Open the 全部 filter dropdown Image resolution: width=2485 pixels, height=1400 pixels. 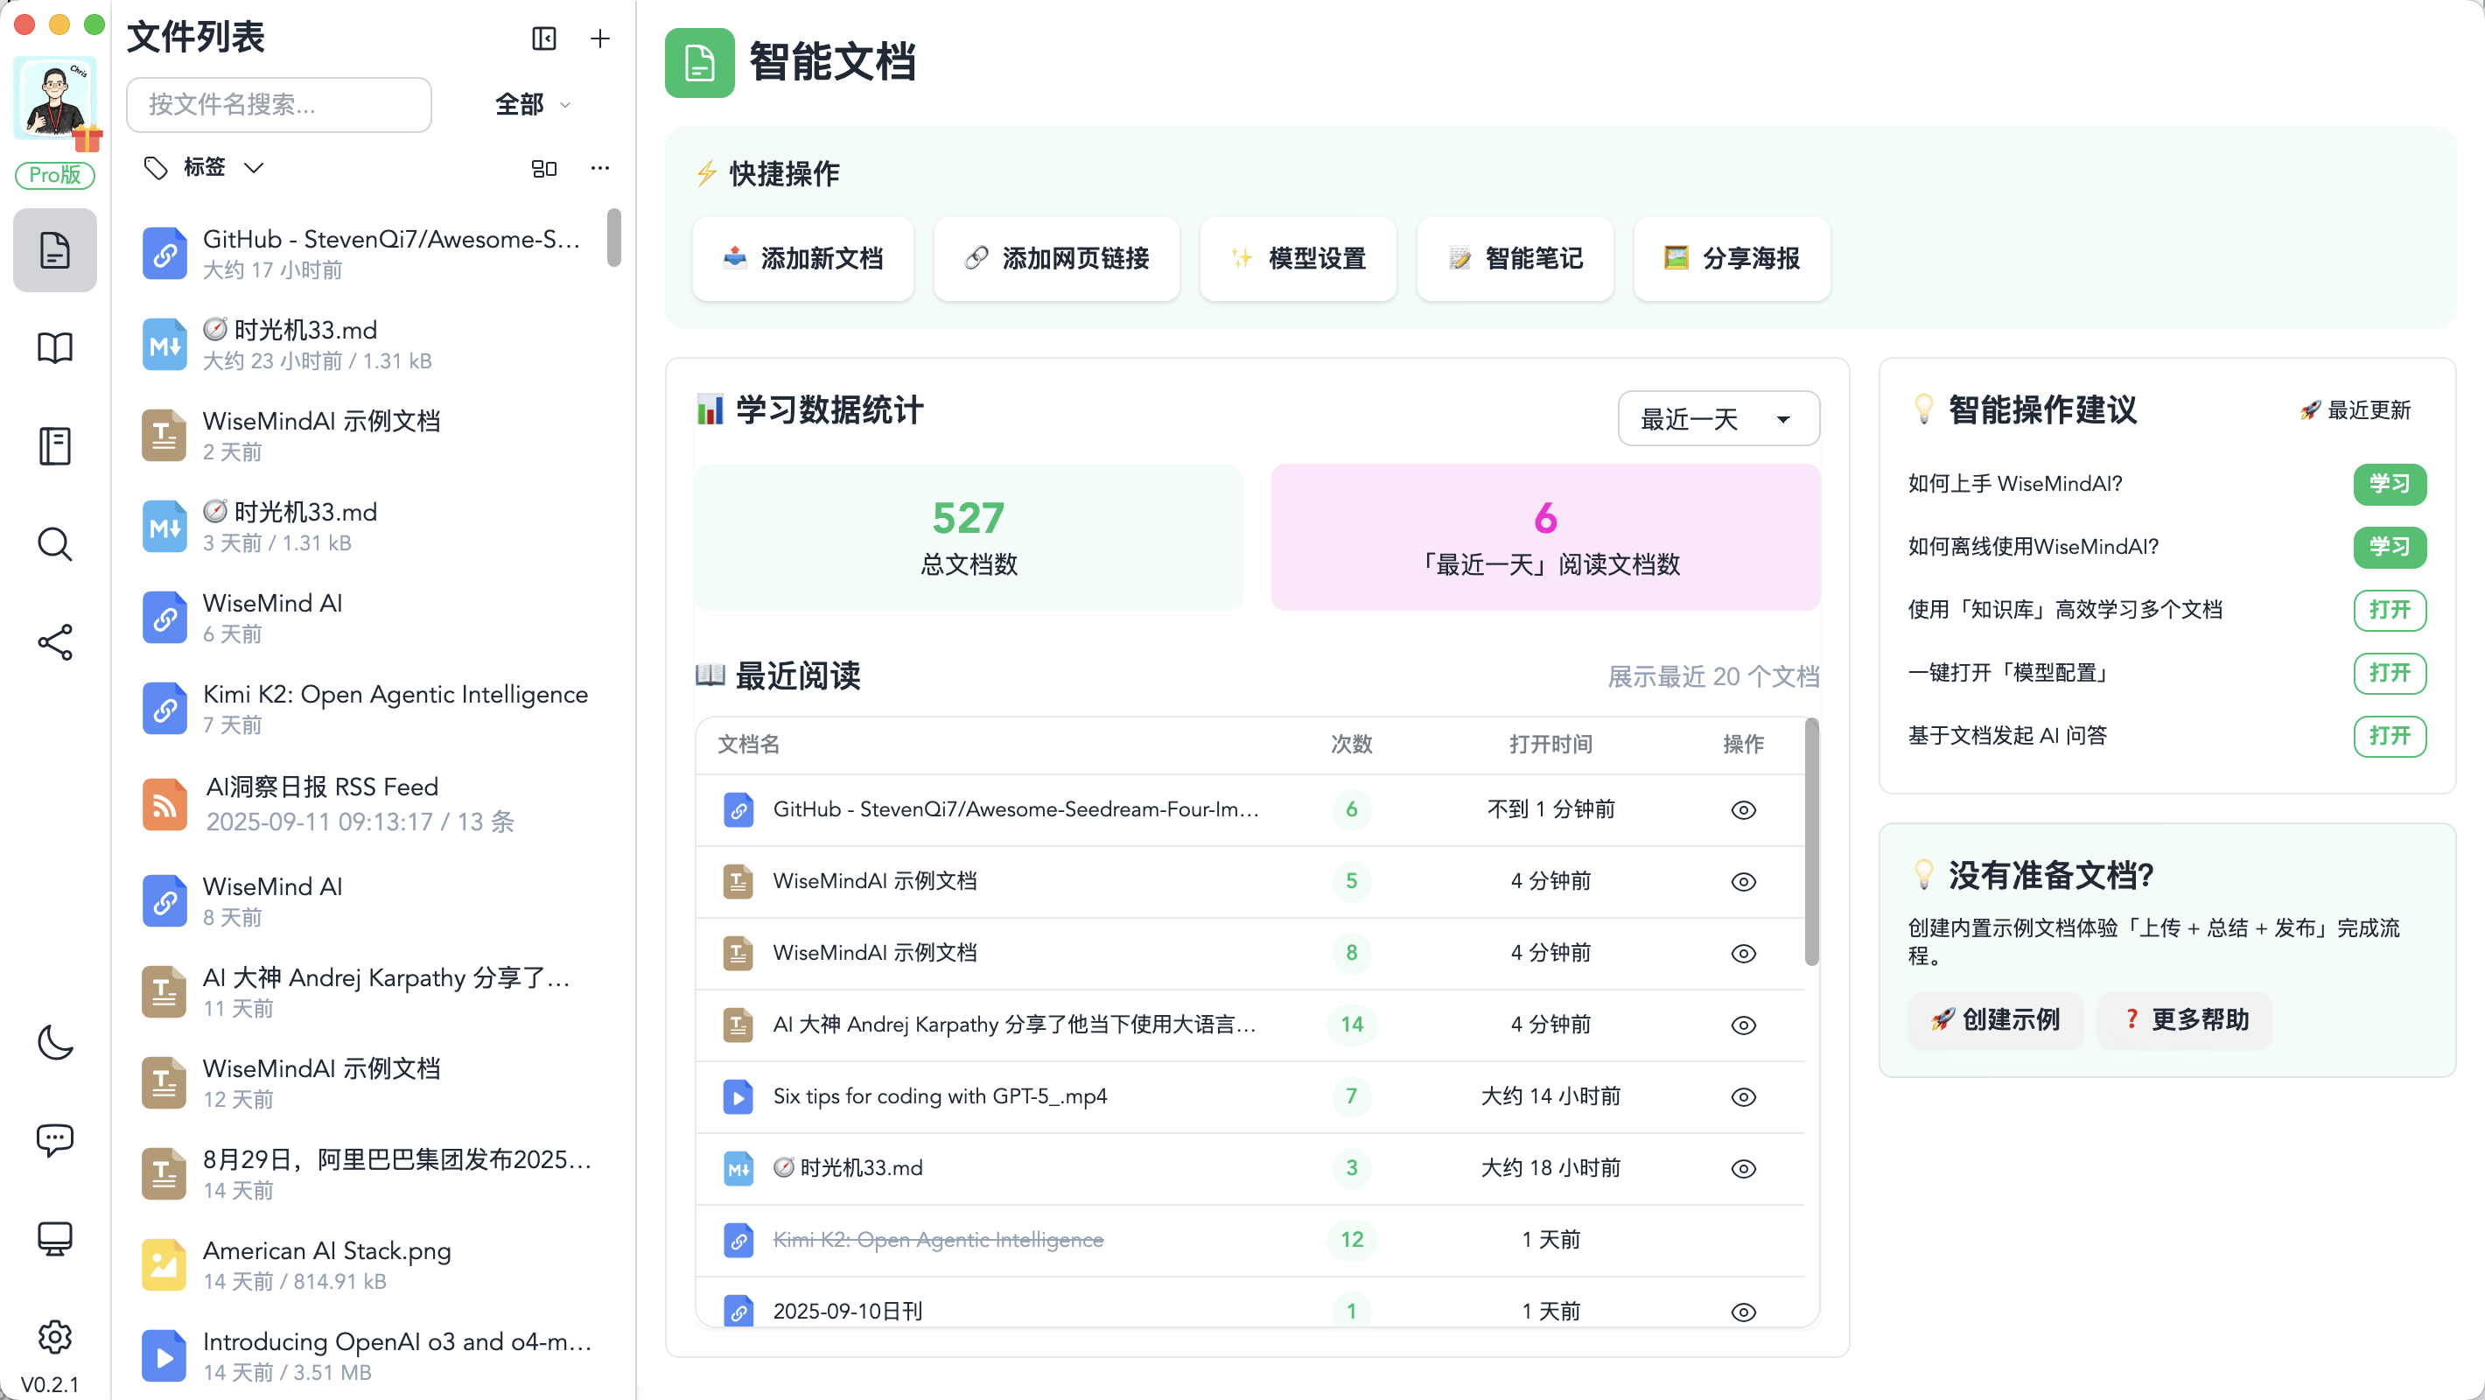pyautogui.click(x=534, y=104)
